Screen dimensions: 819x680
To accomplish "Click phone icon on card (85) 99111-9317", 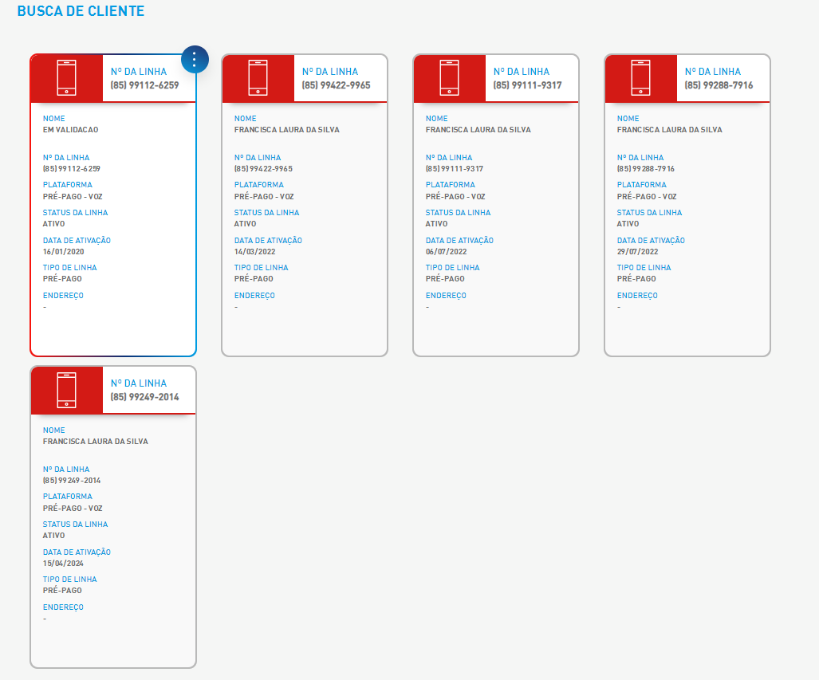I will [449, 78].
